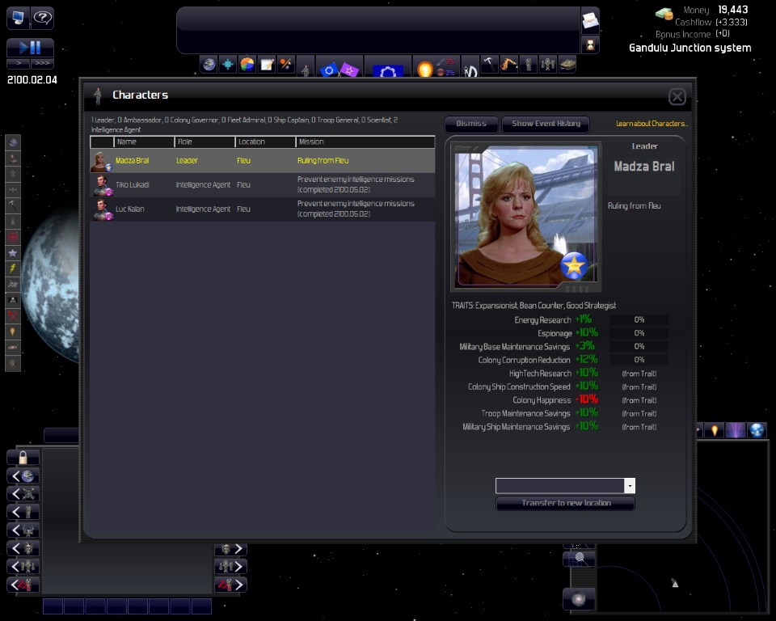Click bottom-right next idle ship red Zz button
The height and width of the screenshot is (621, 776).
tap(230, 585)
